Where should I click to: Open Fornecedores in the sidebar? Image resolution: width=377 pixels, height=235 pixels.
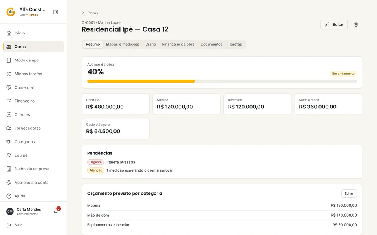(33, 128)
